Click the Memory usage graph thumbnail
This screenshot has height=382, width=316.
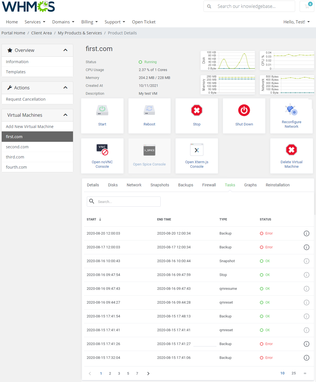click(228, 85)
